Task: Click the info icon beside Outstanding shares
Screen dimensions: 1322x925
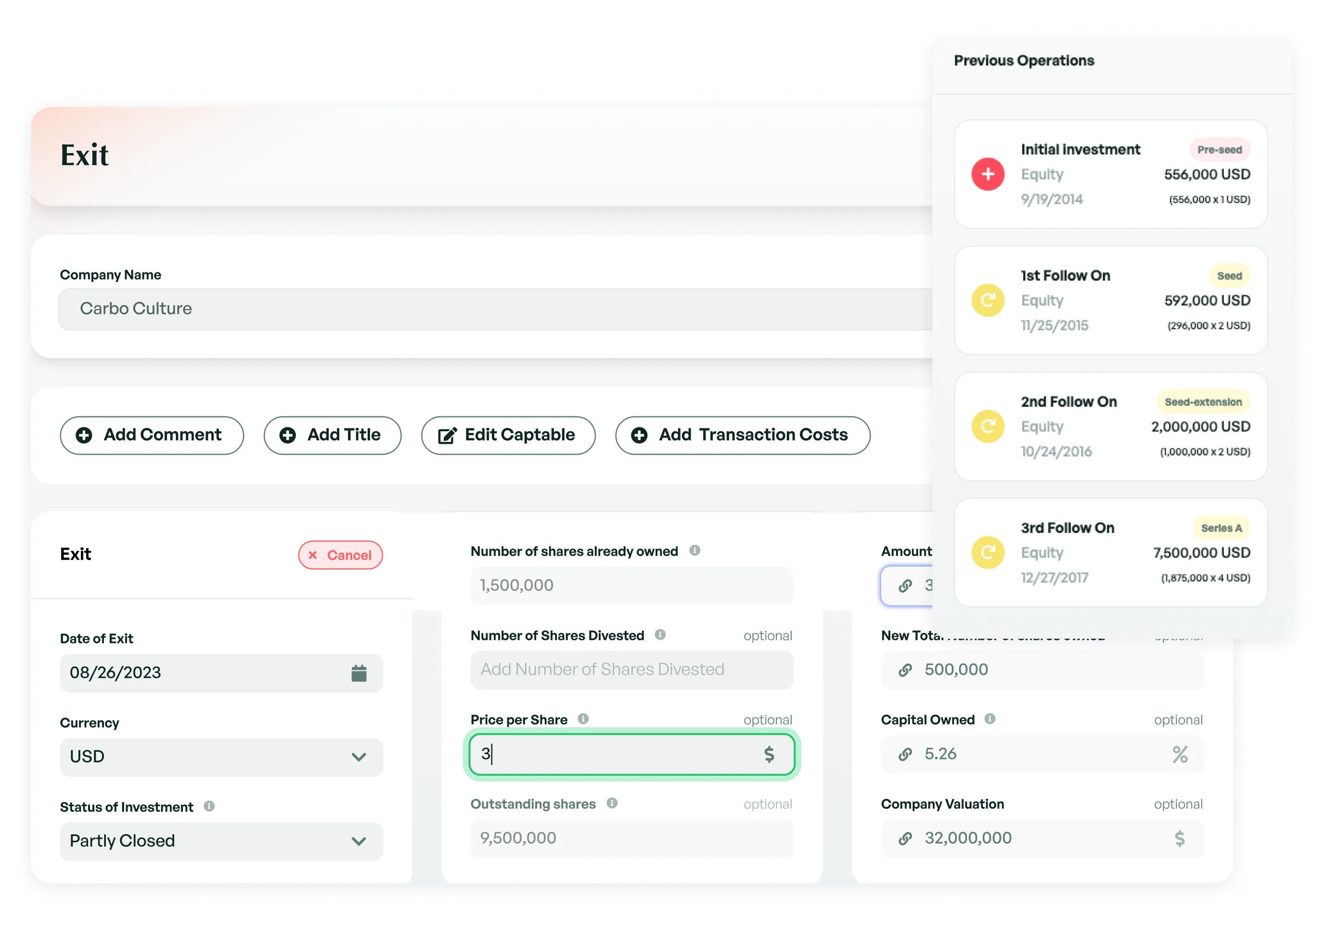Action: click(612, 803)
